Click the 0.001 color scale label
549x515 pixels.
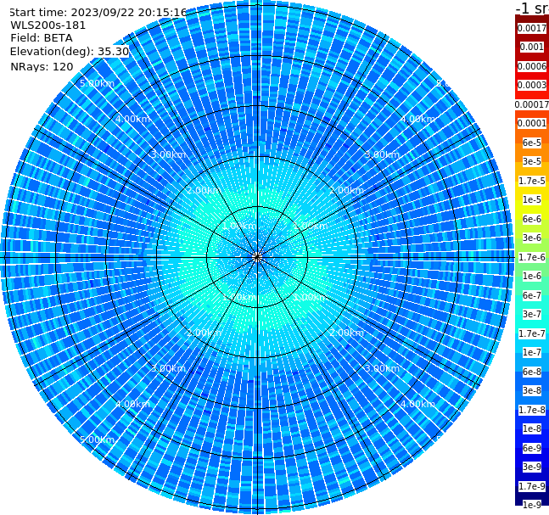click(532, 47)
